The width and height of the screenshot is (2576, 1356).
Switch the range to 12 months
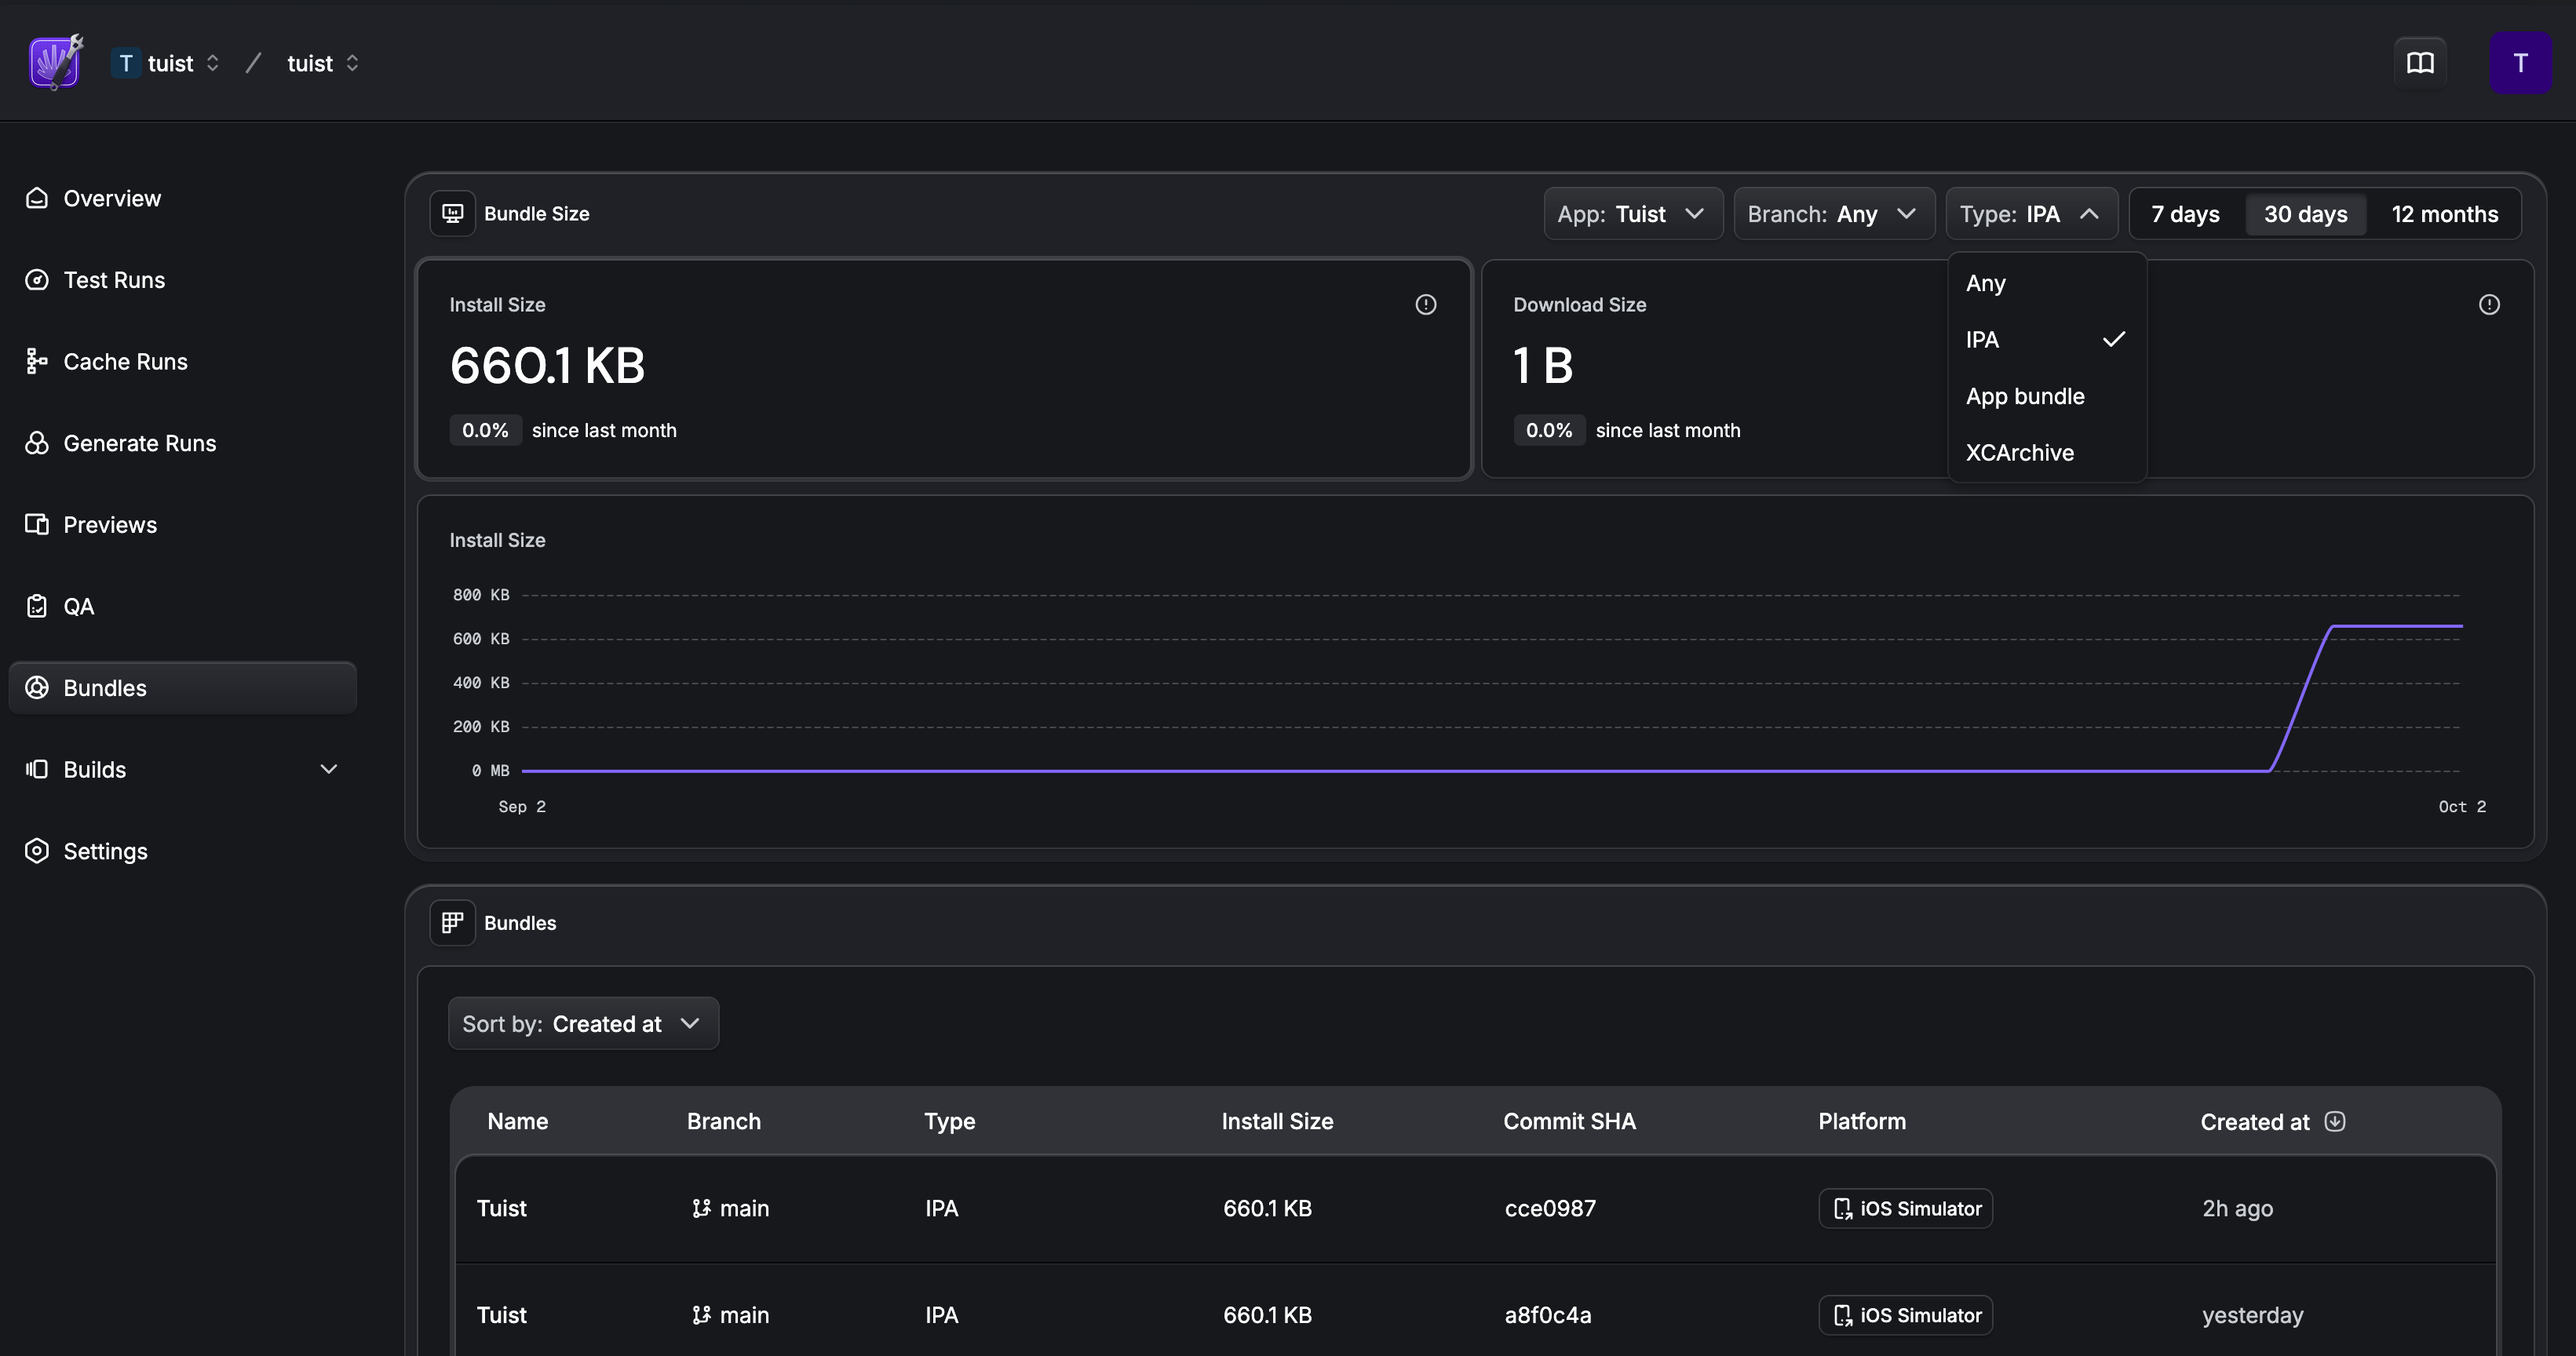point(2444,214)
